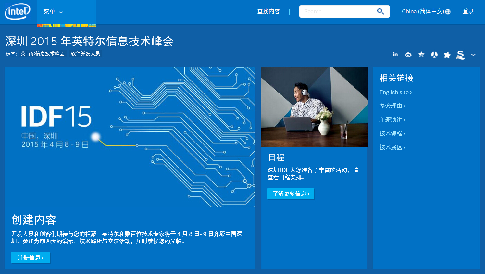
Task: Select the 查找内容 label
Action: click(x=268, y=11)
